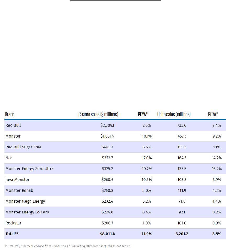Select the Red Bull brand cell
Screen dimensions: 231x252
13,125
